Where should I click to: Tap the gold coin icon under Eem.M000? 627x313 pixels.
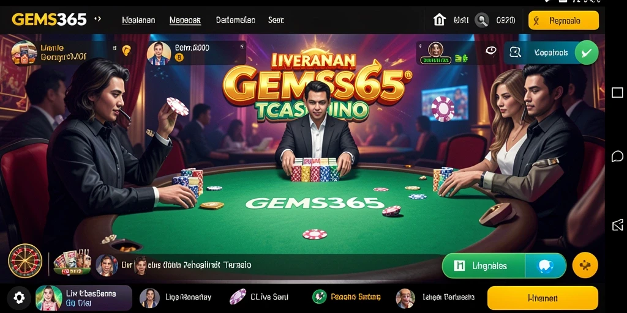[179, 58]
